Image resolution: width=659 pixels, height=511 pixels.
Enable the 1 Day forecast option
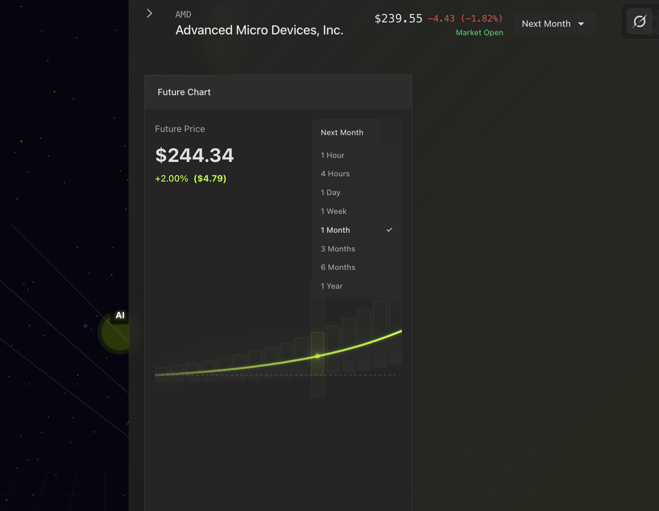pyautogui.click(x=330, y=192)
